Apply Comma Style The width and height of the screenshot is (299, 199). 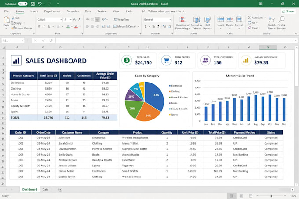click(x=158, y=26)
